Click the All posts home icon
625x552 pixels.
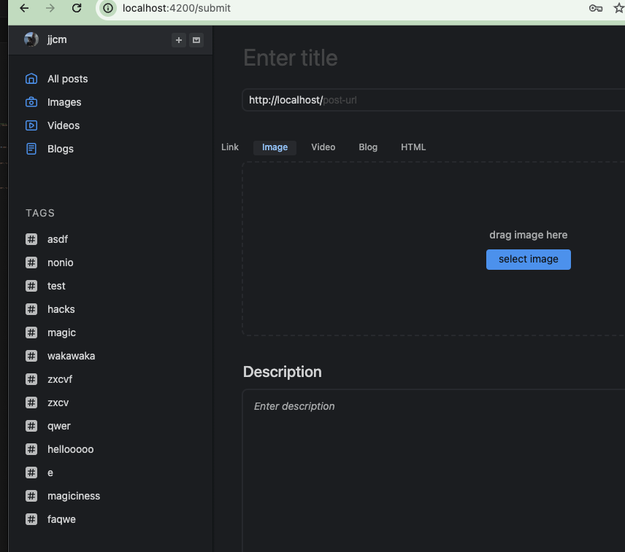[x=31, y=79]
